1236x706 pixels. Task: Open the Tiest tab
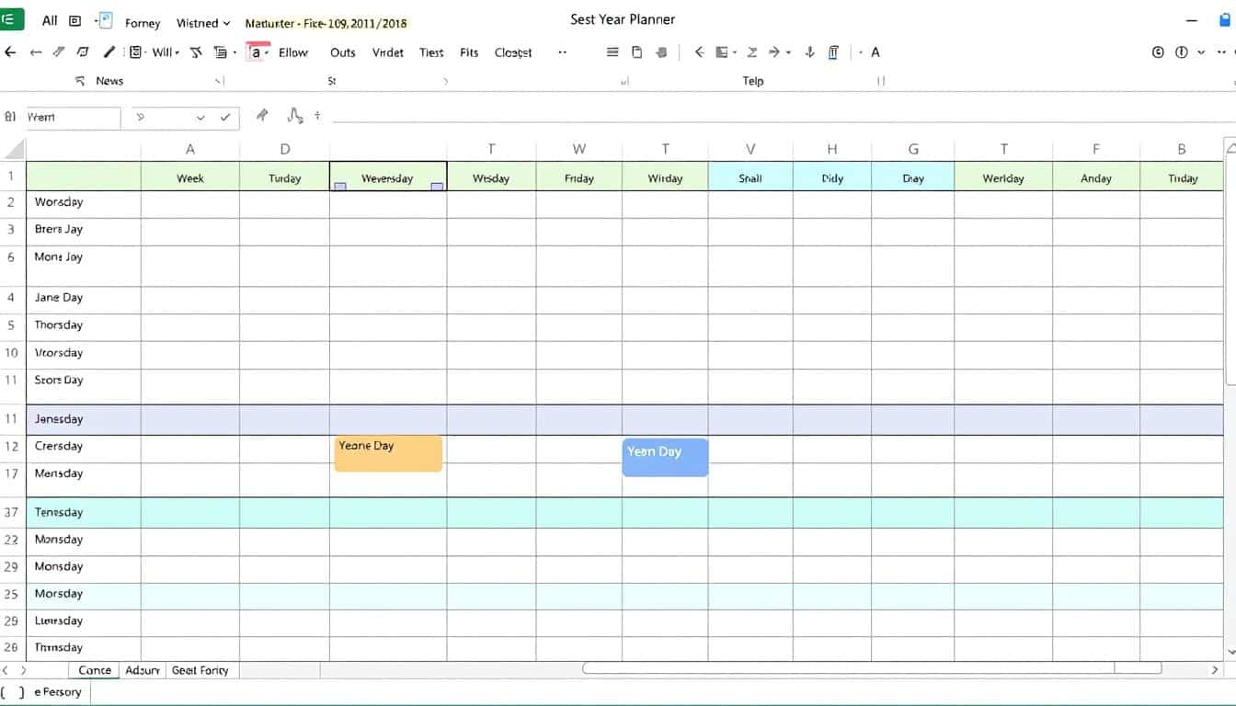(431, 52)
